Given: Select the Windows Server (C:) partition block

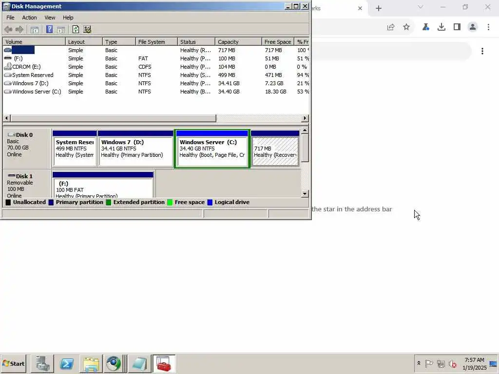Looking at the screenshot, I should coord(212,149).
